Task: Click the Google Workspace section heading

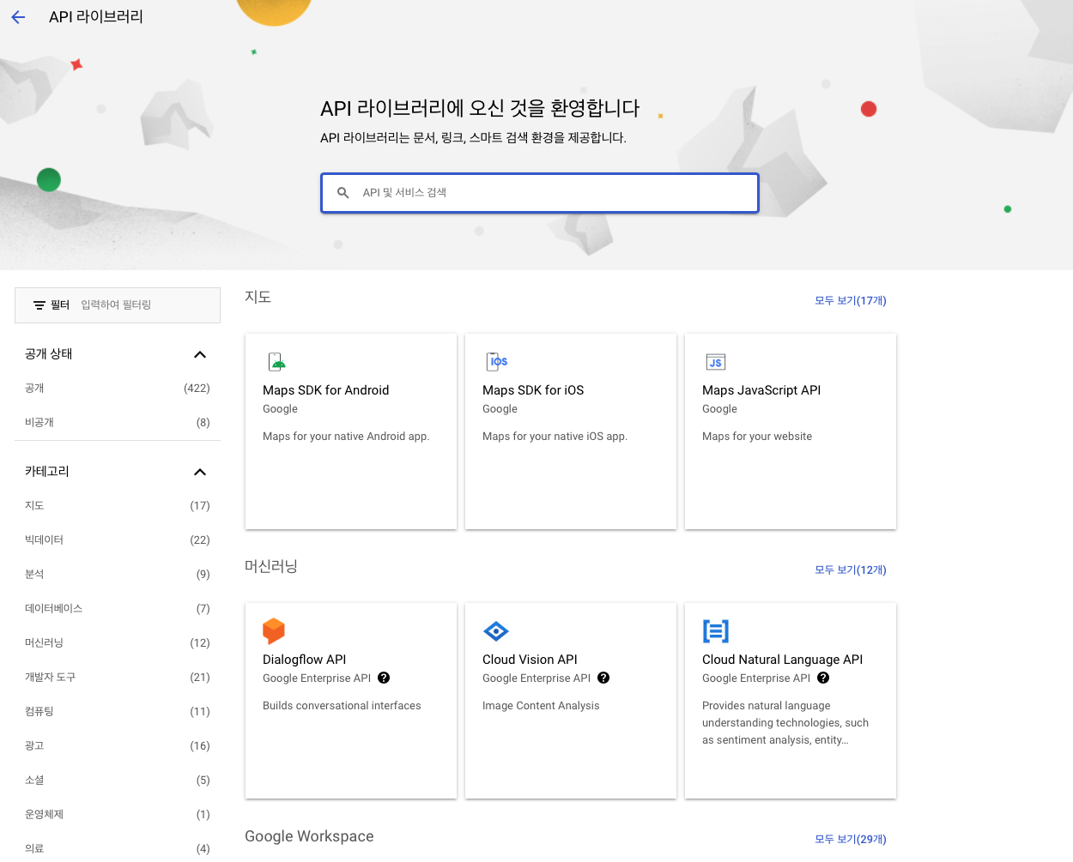Action: tap(309, 836)
